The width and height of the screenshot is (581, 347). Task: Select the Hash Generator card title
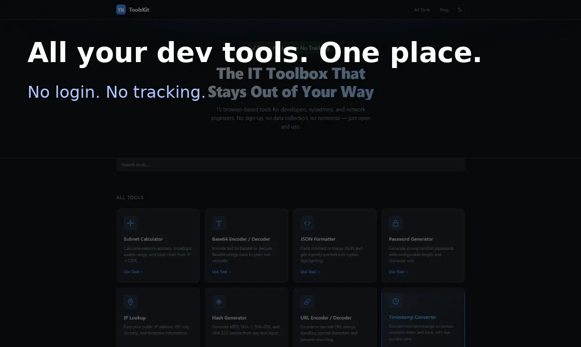(x=229, y=318)
